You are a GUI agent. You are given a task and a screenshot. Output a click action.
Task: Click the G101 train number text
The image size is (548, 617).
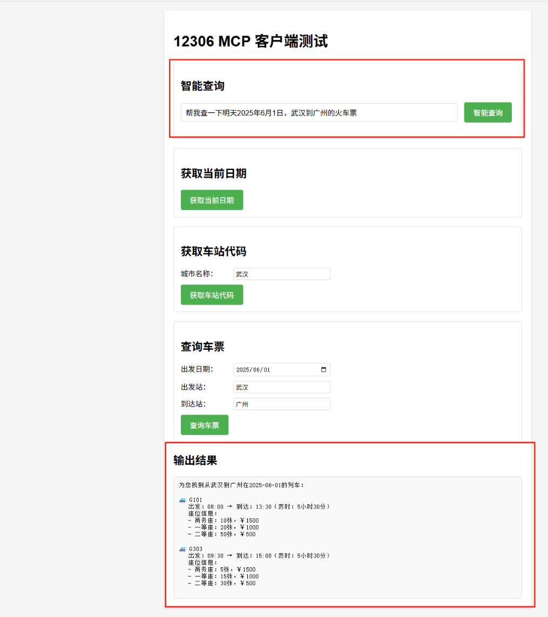pyautogui.click(x=195, y=500)
